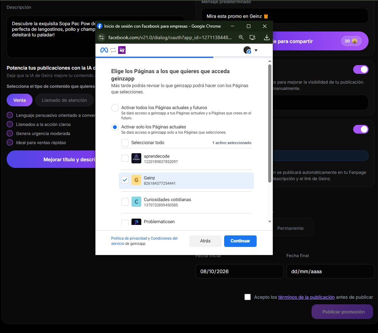
Task: Expand the account dropdown arrow beside the avatar
Action: click(256, 50)
